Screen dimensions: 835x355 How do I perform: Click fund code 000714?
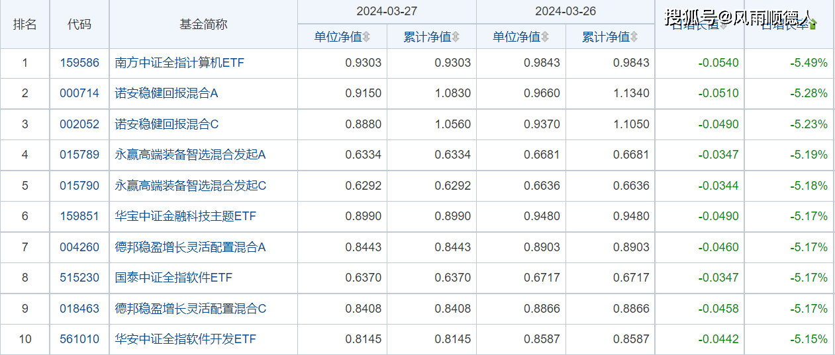pos(79,94)
